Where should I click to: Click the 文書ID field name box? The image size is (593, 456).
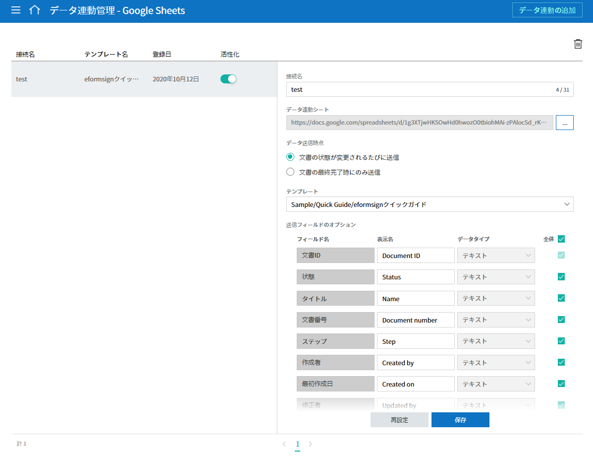335,255
